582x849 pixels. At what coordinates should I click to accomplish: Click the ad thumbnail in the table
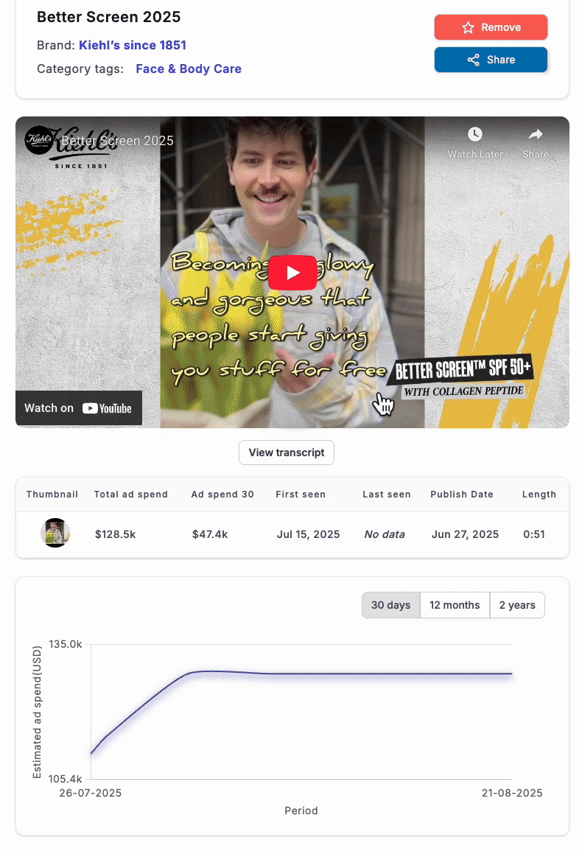55,533
